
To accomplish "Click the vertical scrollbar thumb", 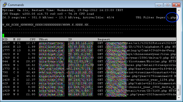I will point(179,90).
